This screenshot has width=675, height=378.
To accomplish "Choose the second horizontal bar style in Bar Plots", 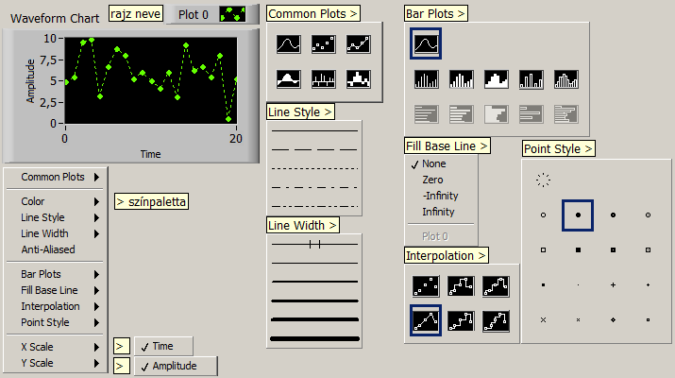I will [x=461, y=114].
